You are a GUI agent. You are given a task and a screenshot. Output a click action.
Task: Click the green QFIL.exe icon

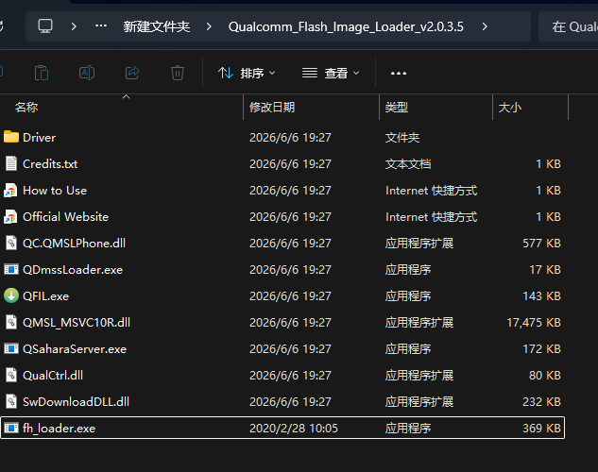tap(11, 295)
